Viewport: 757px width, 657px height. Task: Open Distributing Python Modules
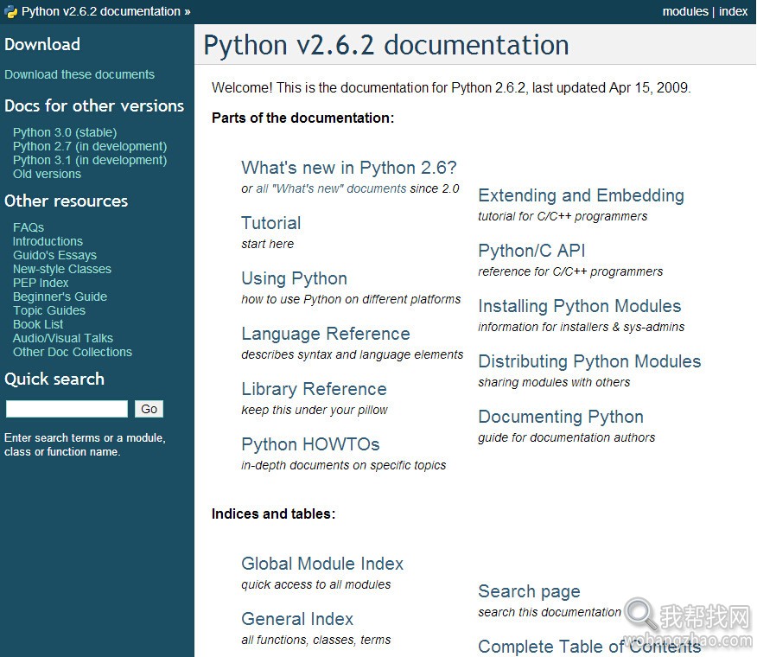[589, 361]
